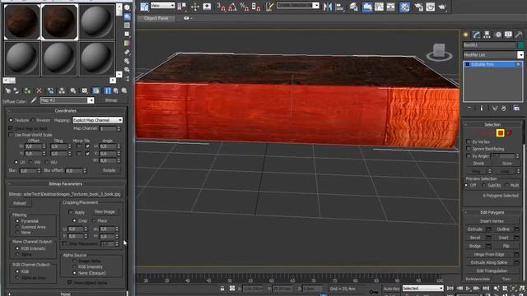
Task: Click Make Unique material icon
Action: [x=62, y=90]
